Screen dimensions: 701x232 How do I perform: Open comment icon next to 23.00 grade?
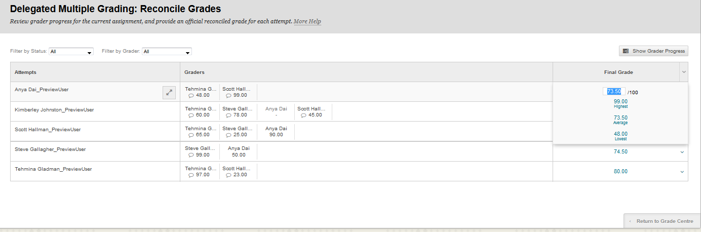228,175
